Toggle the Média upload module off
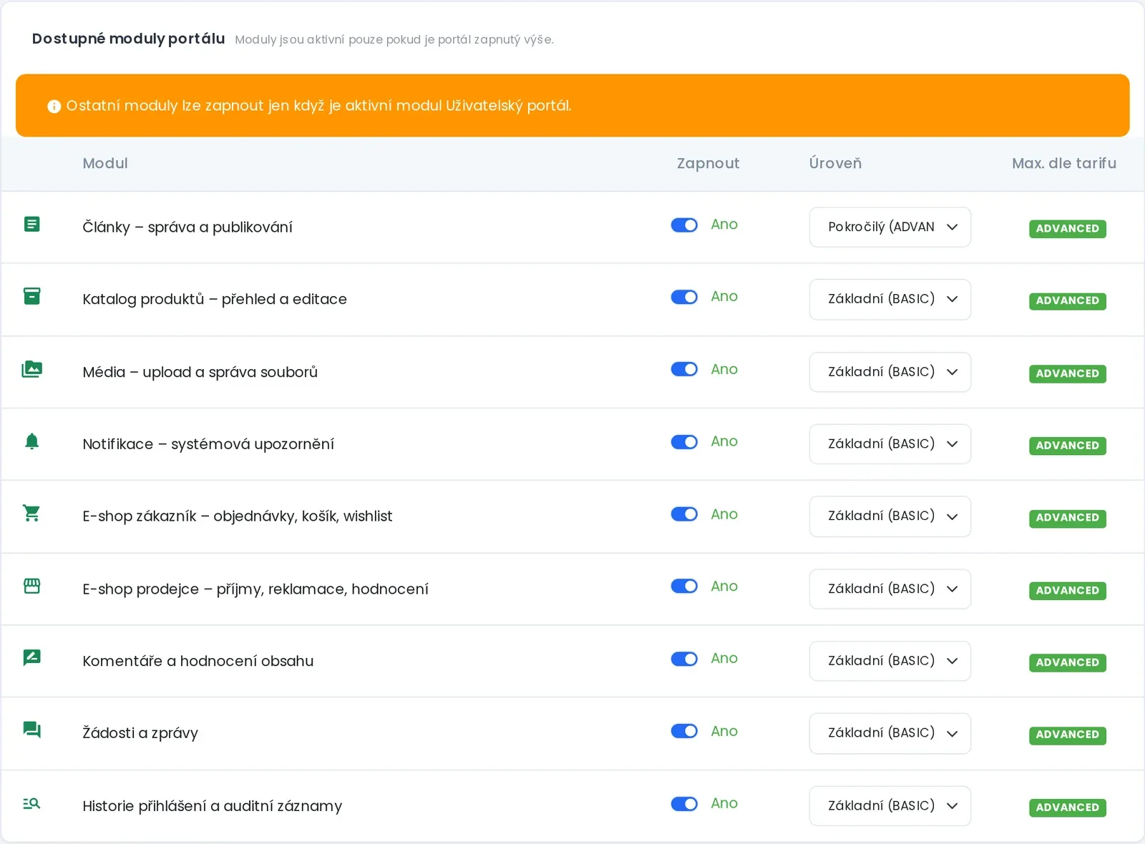Image resolution: width=1145 pixels, height=844 pixels. tap(684, 369)
